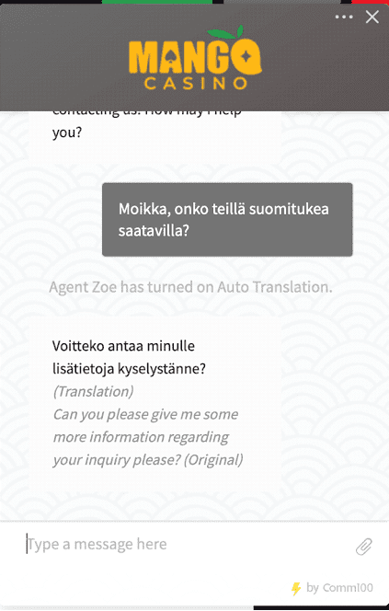Click the sparkle star in the logo's letter O
This screenshot has height=611, width=389.
[246, 57]
